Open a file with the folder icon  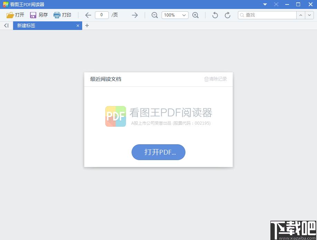(15, 15)
